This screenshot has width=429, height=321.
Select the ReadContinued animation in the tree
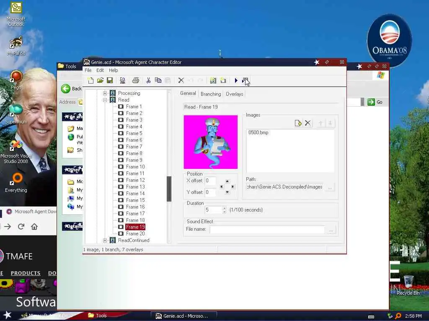point(134,240)
